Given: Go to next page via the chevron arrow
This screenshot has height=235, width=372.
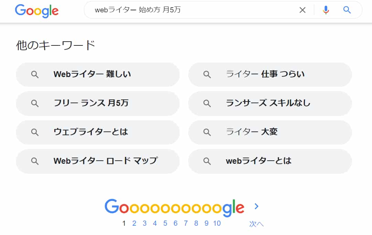Looking at the screenshot, I should [x=256, y=206].
